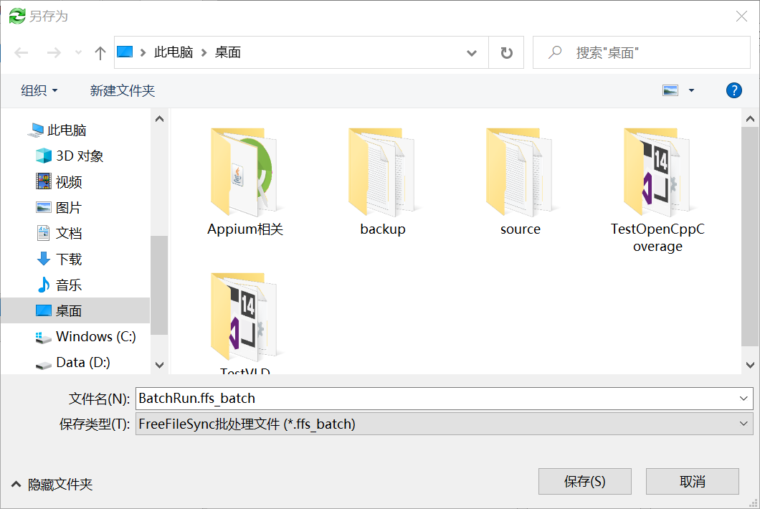Select the backup folder
Image resolution: width=760 pixels, height=509 pixels.
(382, 182)
